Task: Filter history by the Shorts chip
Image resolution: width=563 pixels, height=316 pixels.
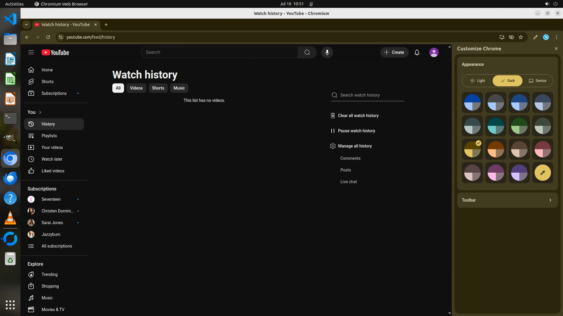Action: [x=158, y=88]
